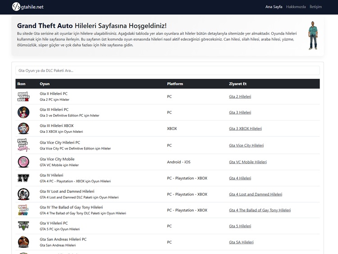Open the Gta 5 Hileleri link
Image resolution: width=338 pixels, height=254 pixels.
[240, 226]
